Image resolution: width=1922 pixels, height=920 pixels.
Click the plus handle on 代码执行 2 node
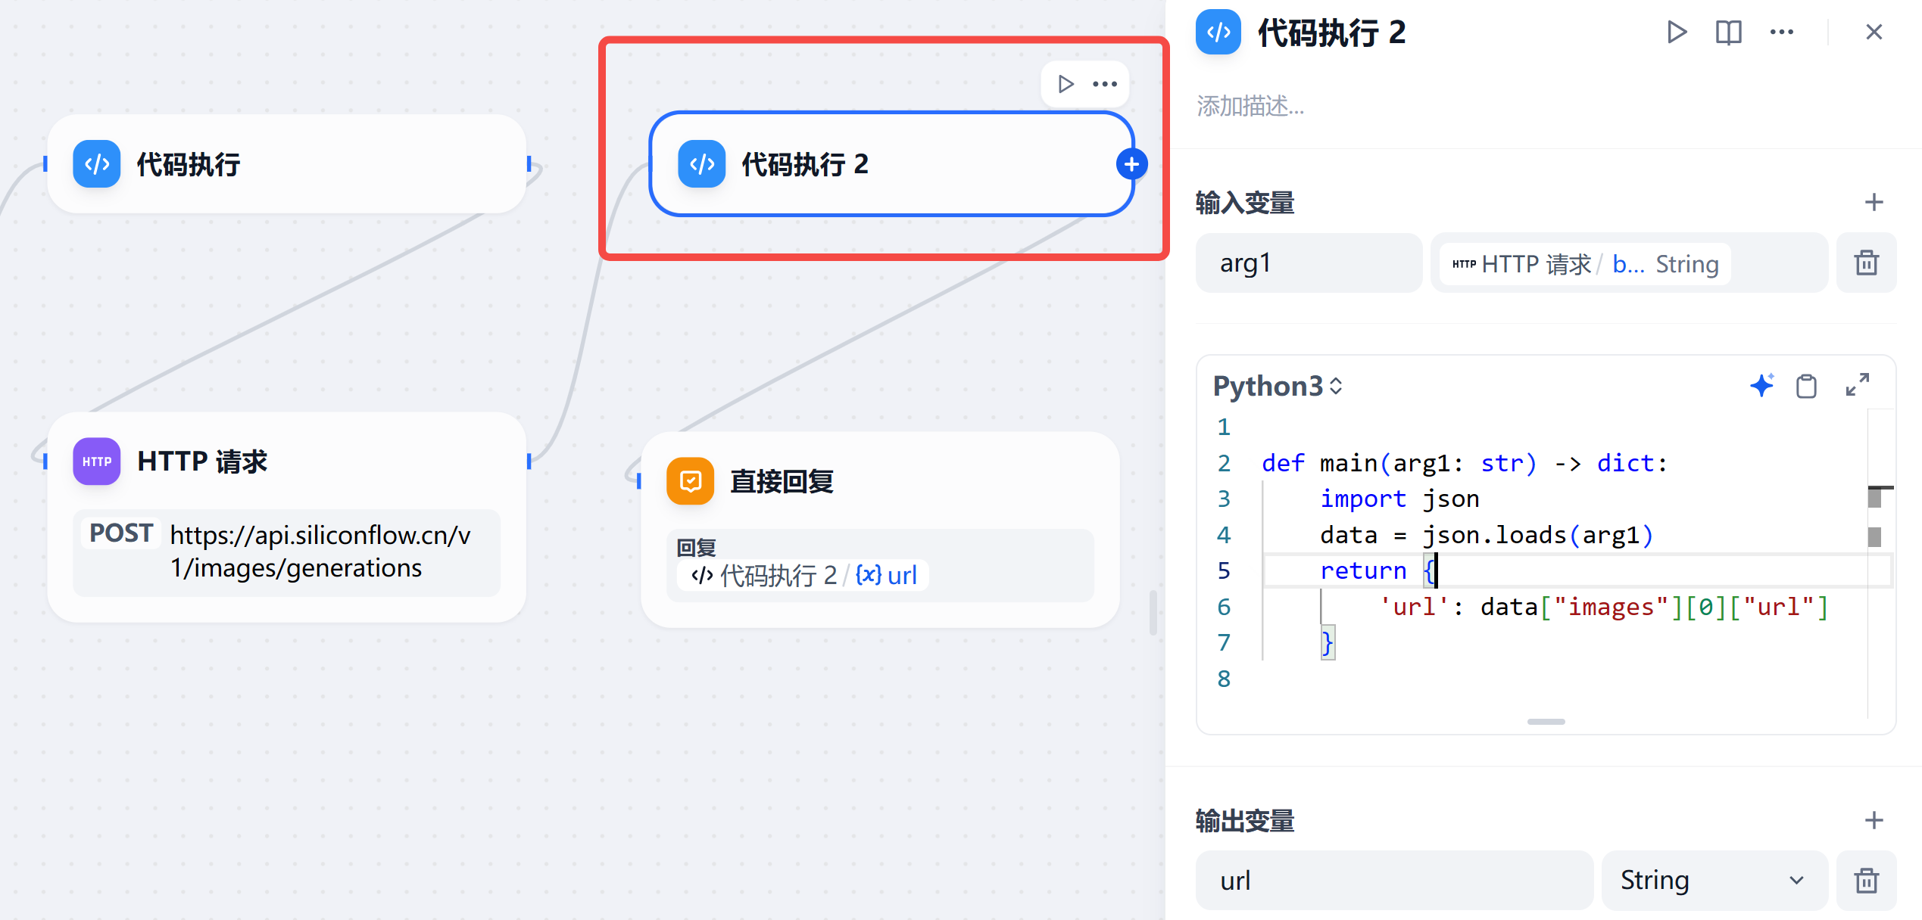[x=1131, y=164]
